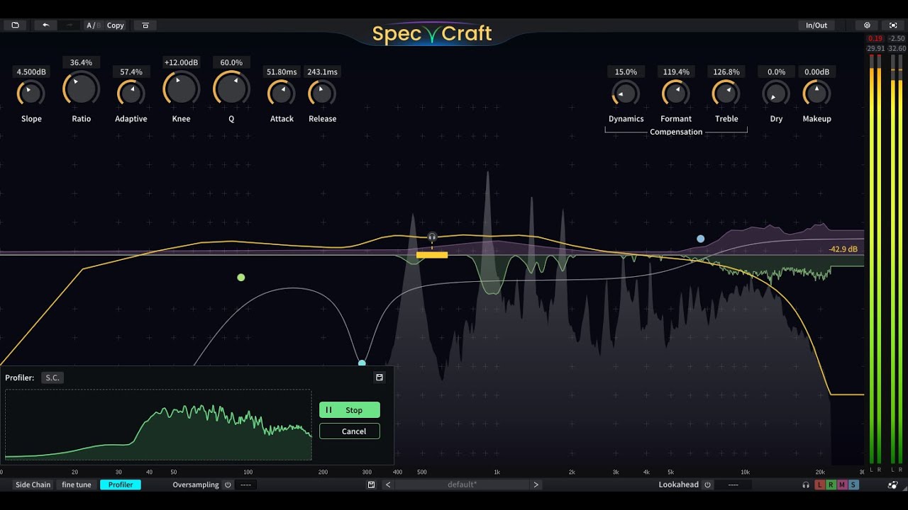Click the collapse panel icon beside Copy
Viewport: 908px width, 510px height.
pyautogui.click(x=145, y=25)
